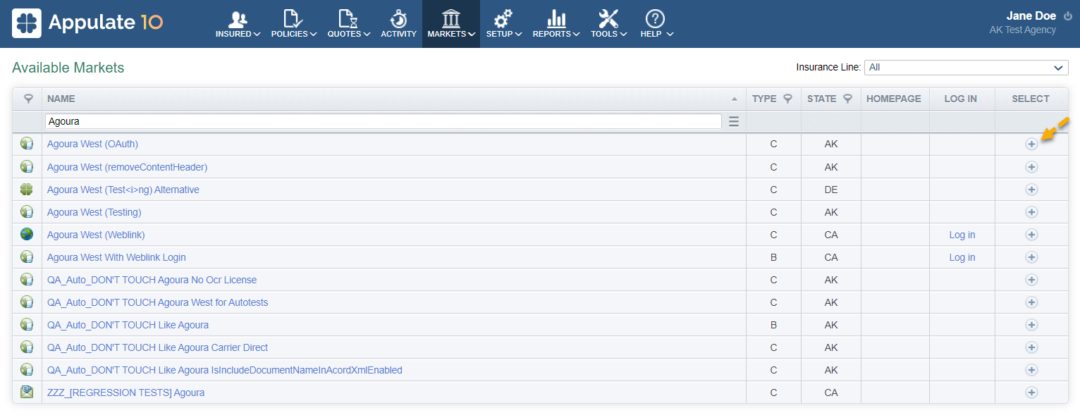The width and height of the screenshot is (1080, 420).
Task: Open the Agoura West (Weblink) link
Action: [x=96, y=235]
